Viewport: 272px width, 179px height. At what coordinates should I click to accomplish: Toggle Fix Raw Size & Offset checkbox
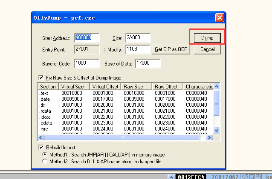[x=41, y=78]
